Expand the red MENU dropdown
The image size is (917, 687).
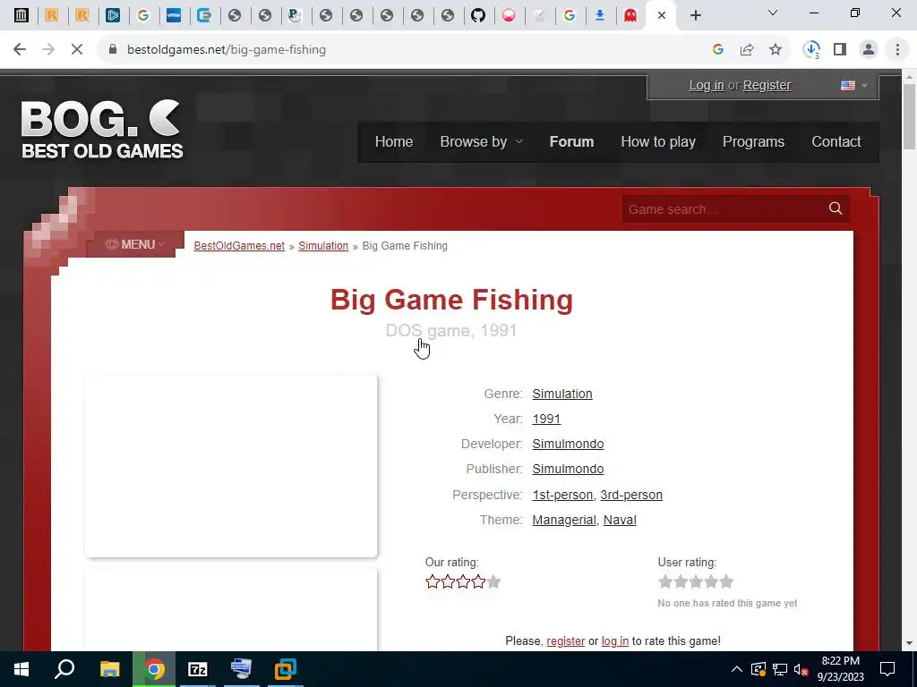point(135,244)
